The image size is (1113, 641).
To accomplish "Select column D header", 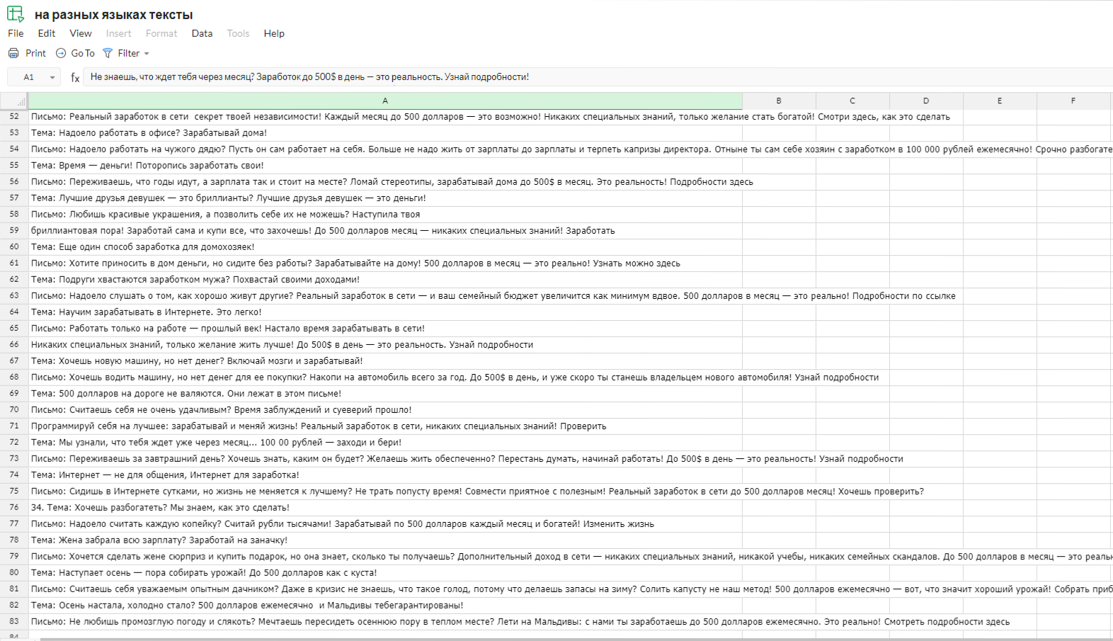I will [926, 101].
